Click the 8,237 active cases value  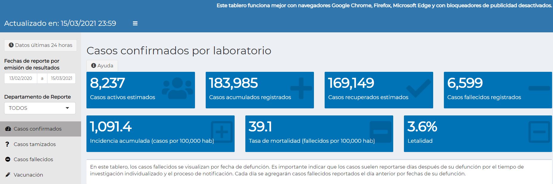[x=107, y=83]
